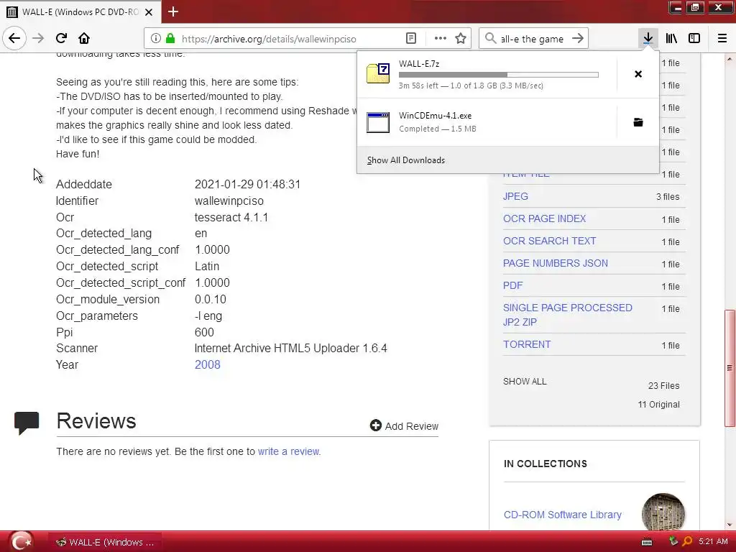This screenshot has width=736, height=552.
Task: Click the 'Internet Archive HTML5 Uploader 1.6.4' text
Action: tap(290, 349)
